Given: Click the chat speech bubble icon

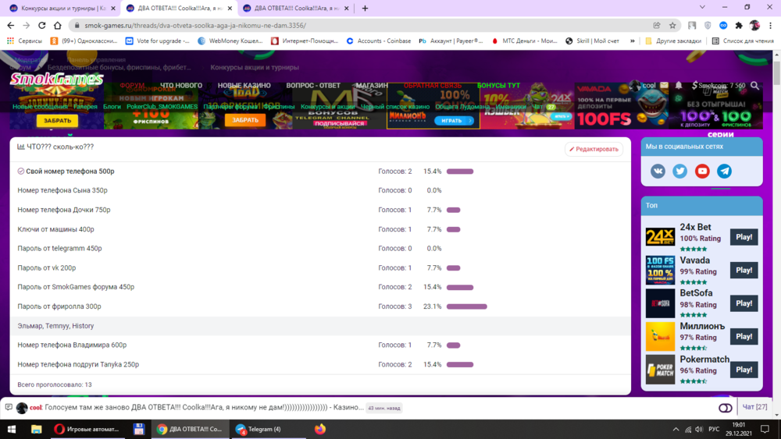Looking at the screenshot, I should (x=9, y=407).
